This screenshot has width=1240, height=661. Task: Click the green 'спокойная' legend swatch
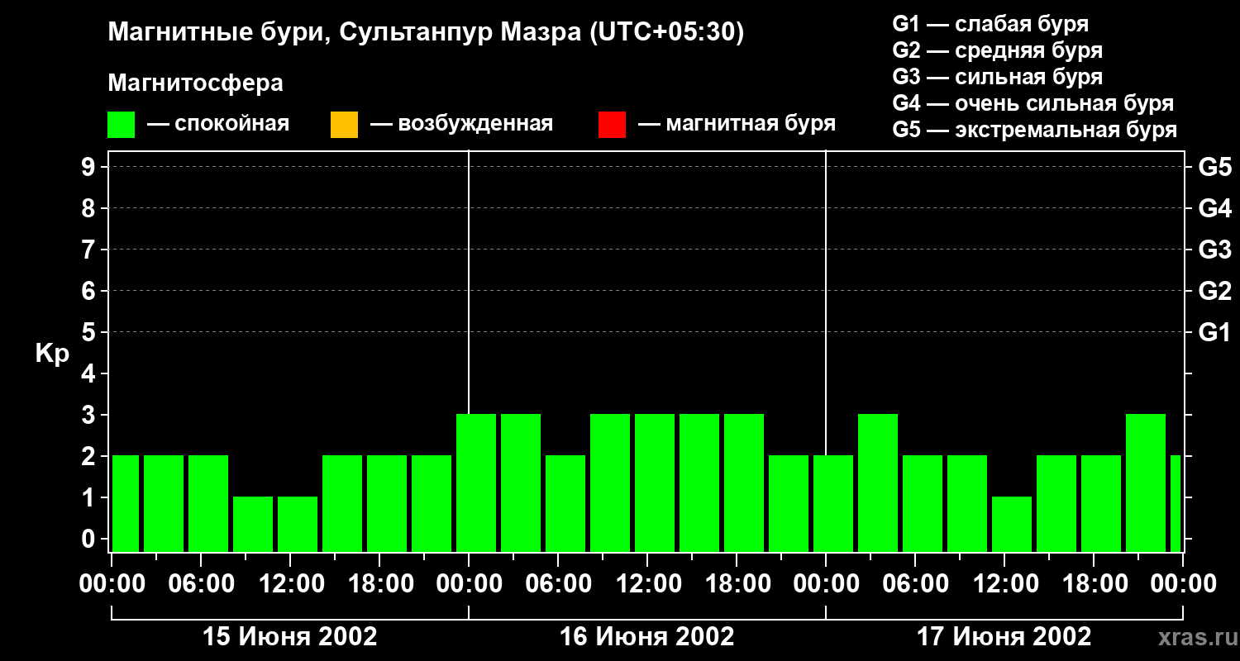click(x=121, y=125)
